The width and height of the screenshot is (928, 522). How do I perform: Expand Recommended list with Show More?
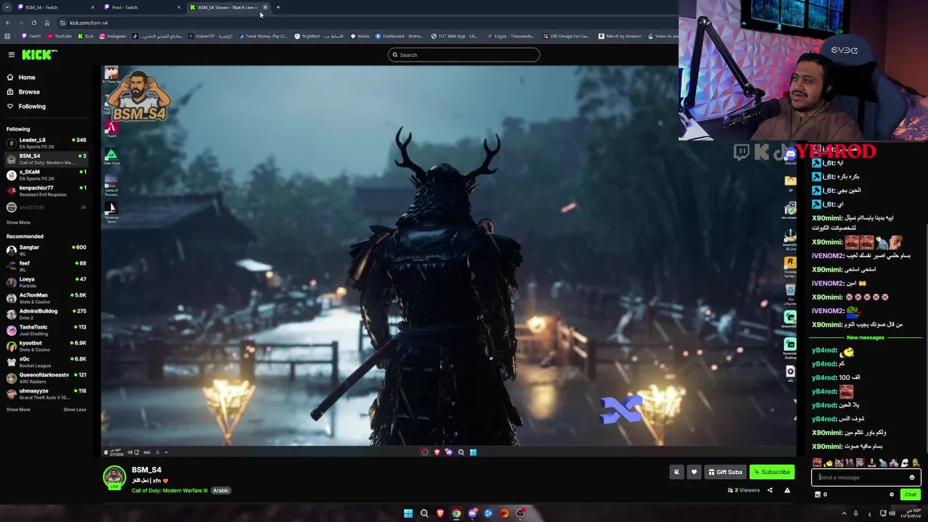point(18,410)
